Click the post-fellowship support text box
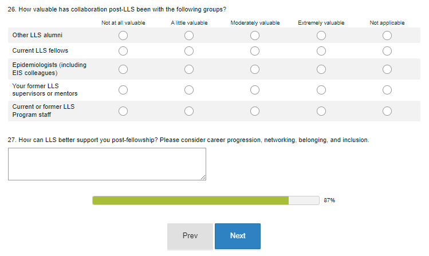 (x=107, y=164)
